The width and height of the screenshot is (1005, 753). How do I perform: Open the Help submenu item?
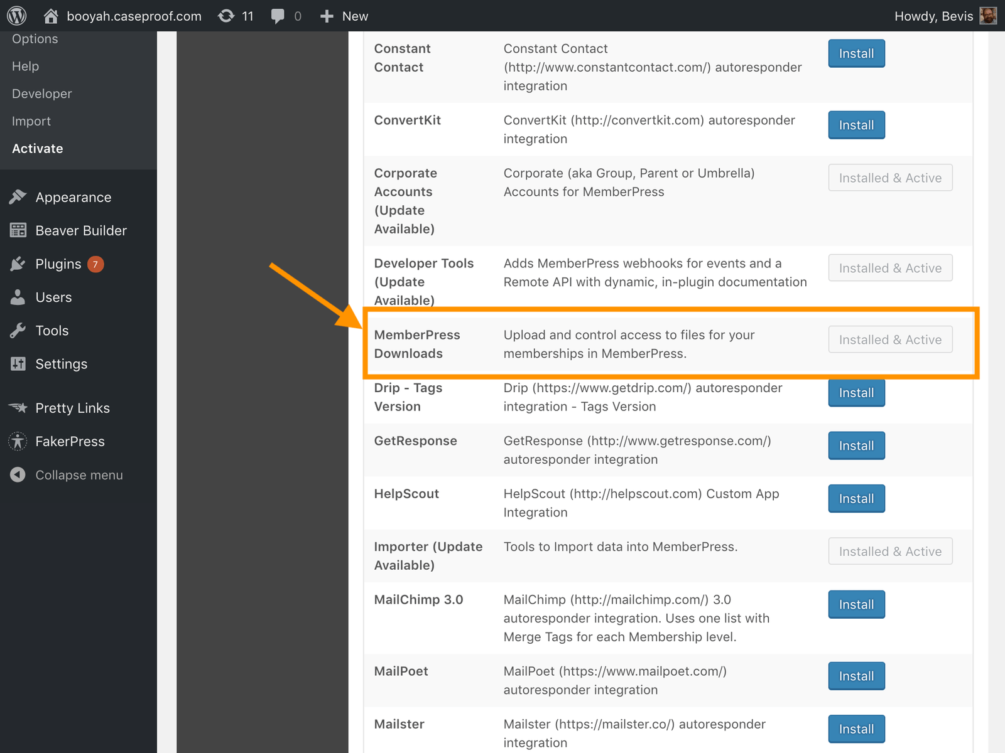[x=25, y=66]
